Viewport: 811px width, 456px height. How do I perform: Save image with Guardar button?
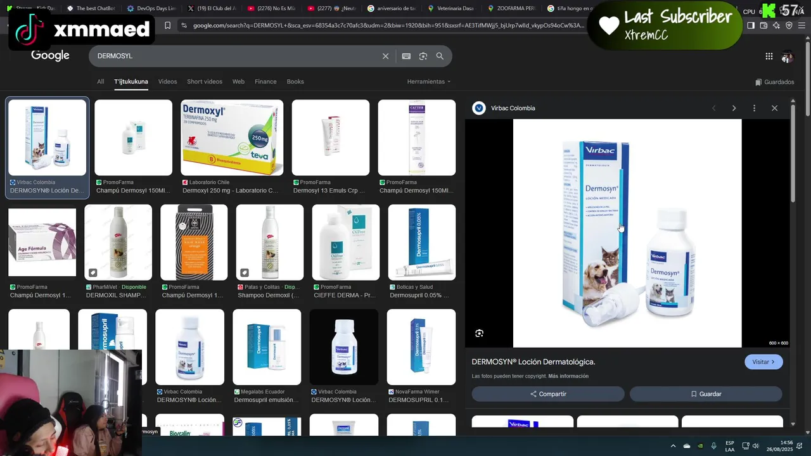706,394
